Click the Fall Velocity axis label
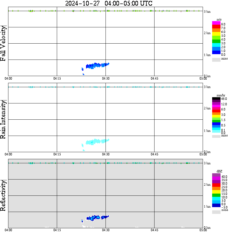This screenshot has width=230, height=235. [x=3, y=44]
